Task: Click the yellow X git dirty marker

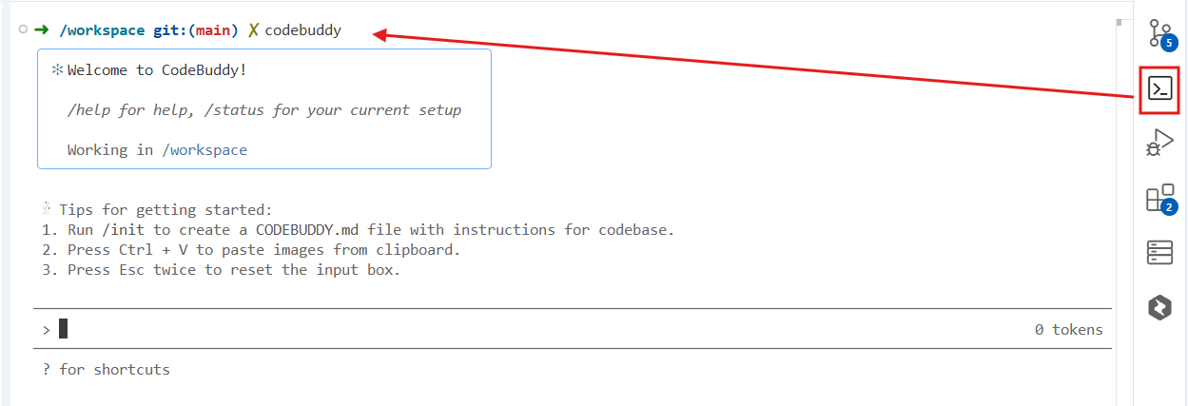Action: pos(253,30)
